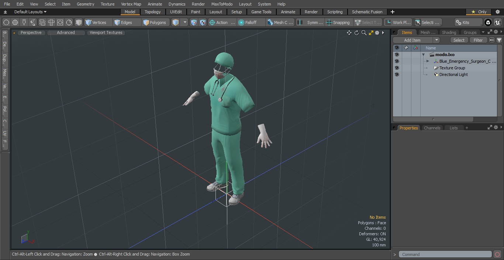Click the list-options icon beside Filter
The height and width of the screenshot is (260, 504).
[x=492, y=40]
